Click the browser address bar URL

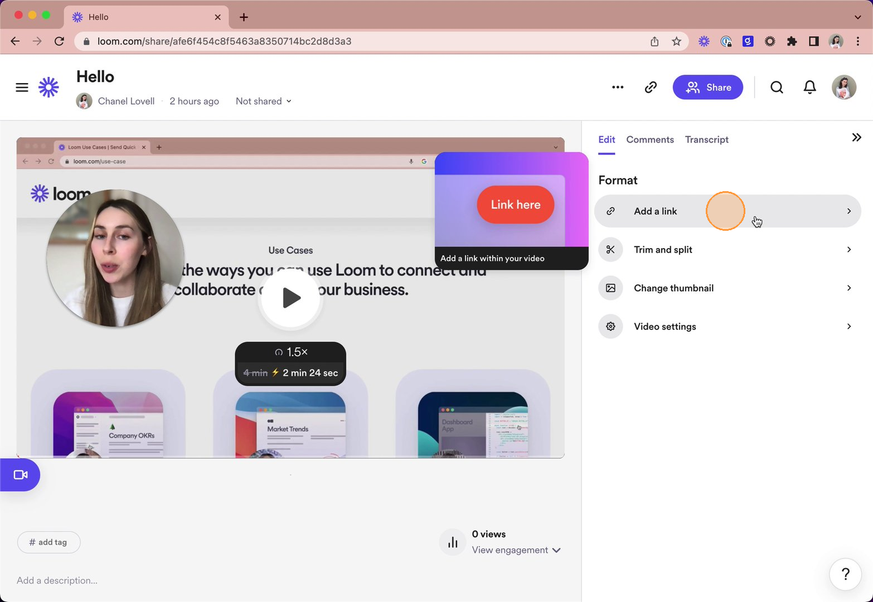[x=224, y=41]
